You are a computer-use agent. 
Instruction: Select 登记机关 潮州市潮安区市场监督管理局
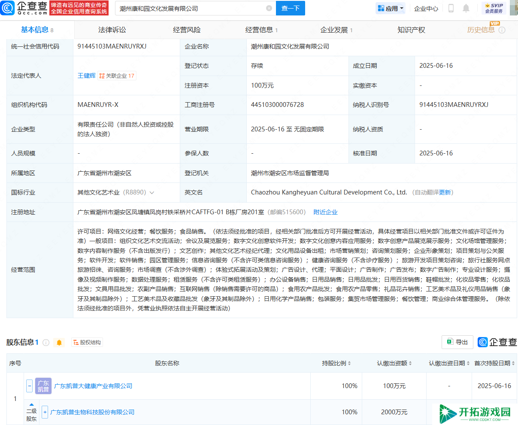click(x=290, y=173)
